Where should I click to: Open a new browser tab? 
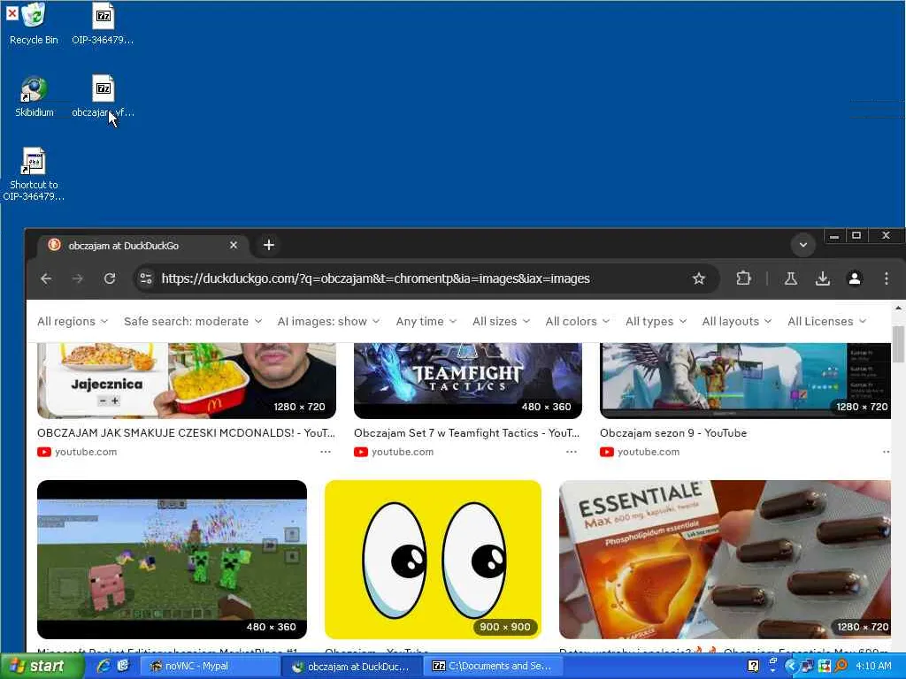[269, 246]
